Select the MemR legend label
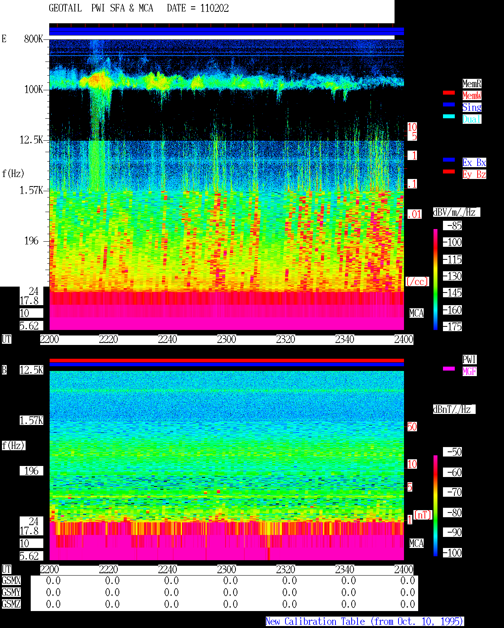This screenshot has width=504, height=628. tap(472, 84)
